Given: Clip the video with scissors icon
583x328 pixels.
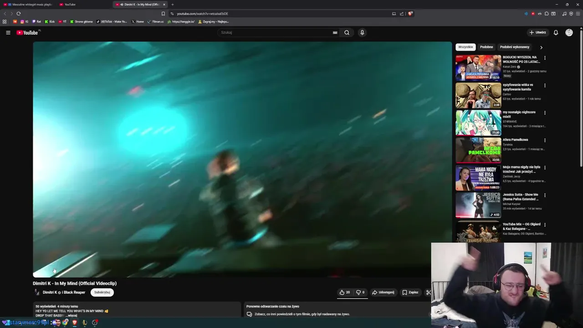Looking at the screenshot, I should 428,292.
